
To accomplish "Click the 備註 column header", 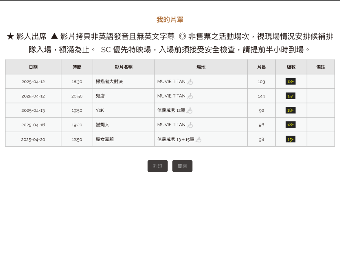I will (321, 67).
